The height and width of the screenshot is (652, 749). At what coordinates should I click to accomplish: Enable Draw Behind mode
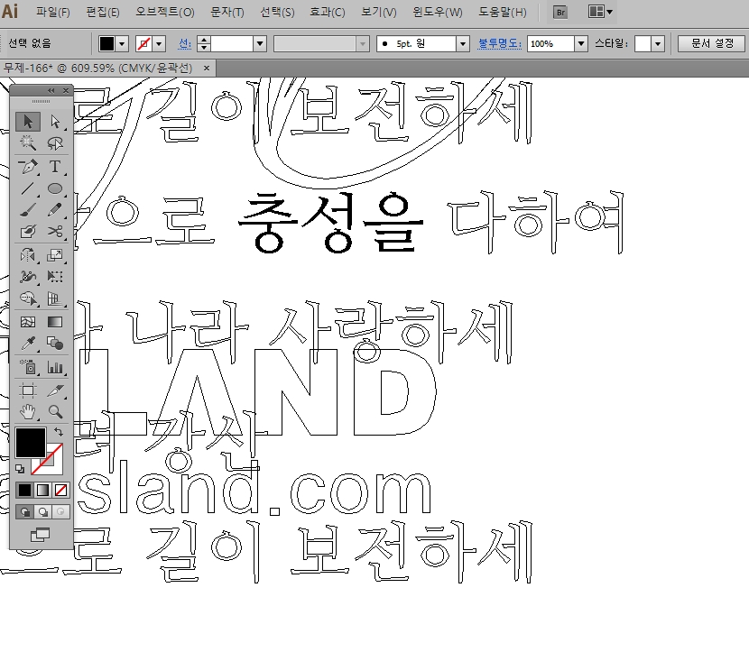tap(43, 512)
